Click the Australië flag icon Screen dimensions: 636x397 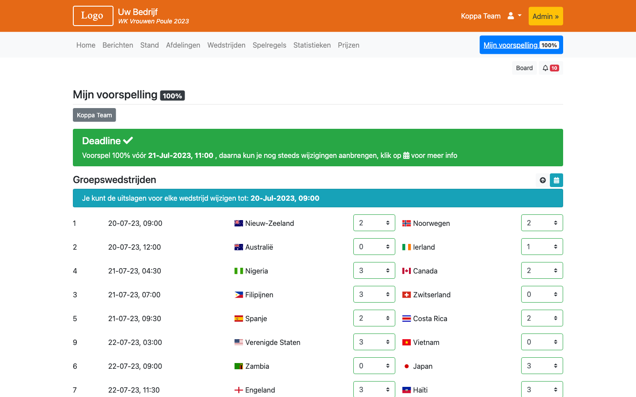pos(238,247)
